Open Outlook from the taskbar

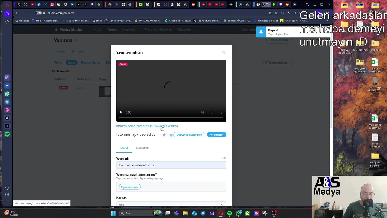pos(194,213)
